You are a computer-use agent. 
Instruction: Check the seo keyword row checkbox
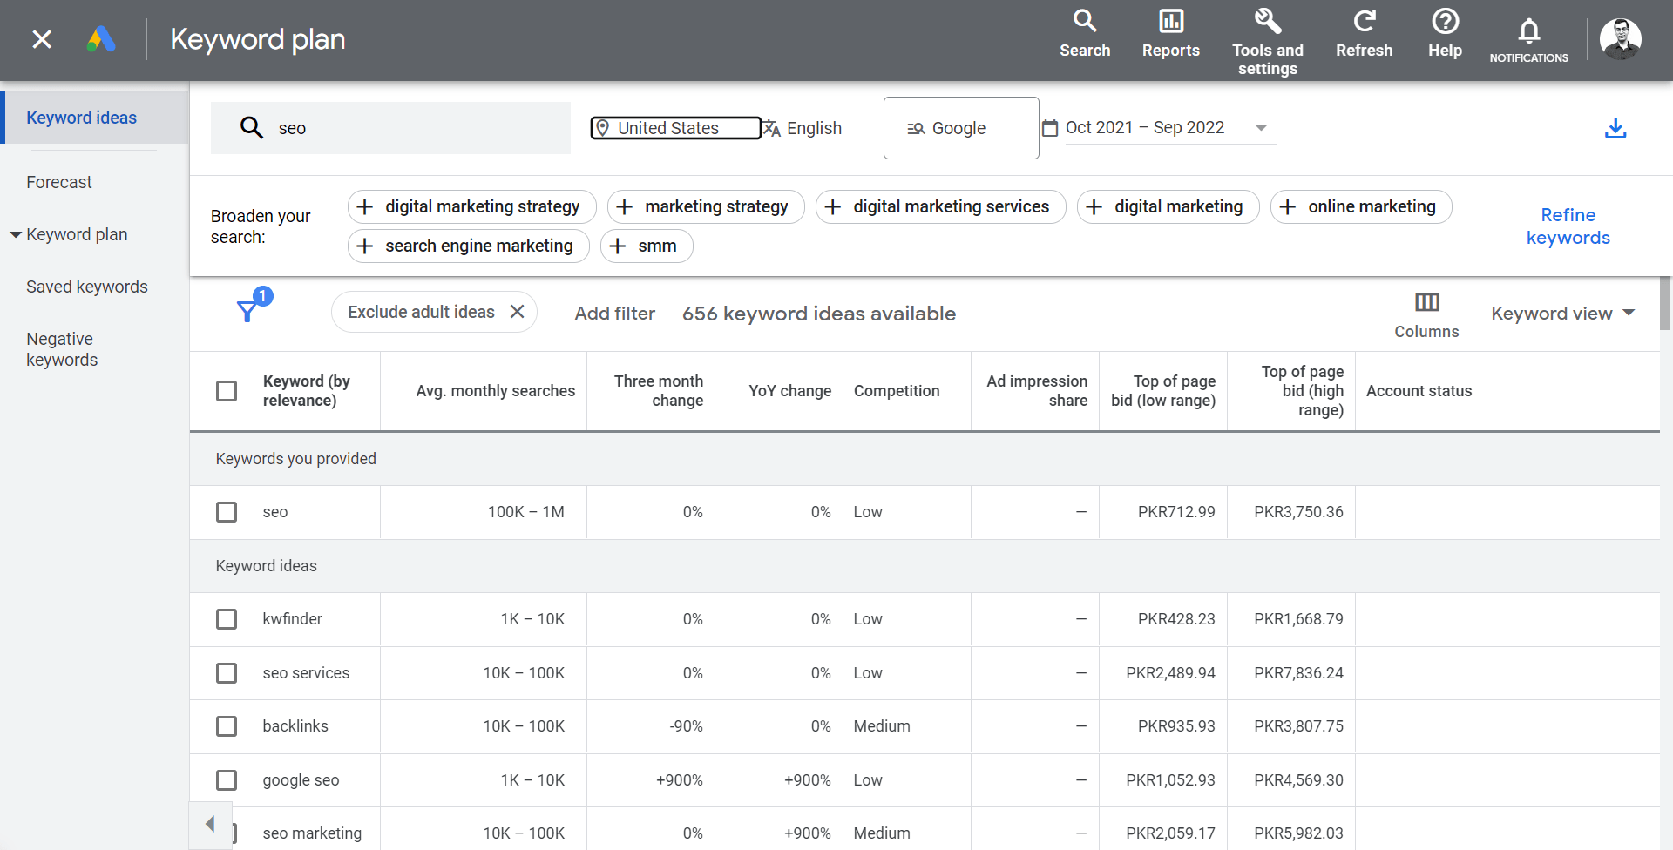point(227,512)
